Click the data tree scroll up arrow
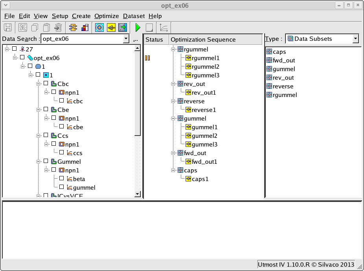Screen dimensions: 364x271 coord(138,48)
